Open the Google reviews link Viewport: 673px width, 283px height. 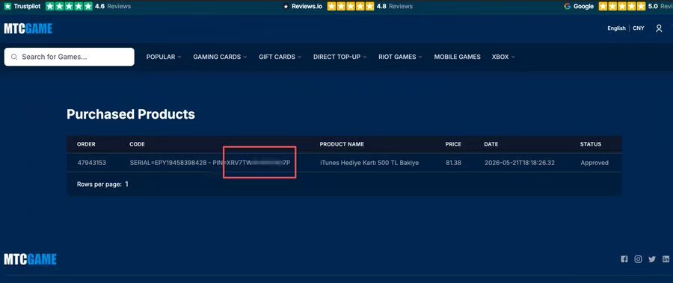click(x=666, y=7)
